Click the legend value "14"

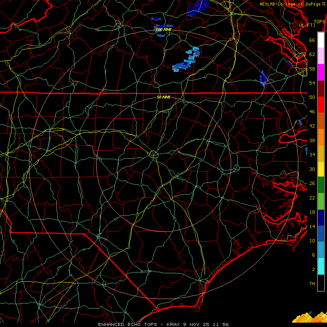pyautogui.click(x=312, y=226)
